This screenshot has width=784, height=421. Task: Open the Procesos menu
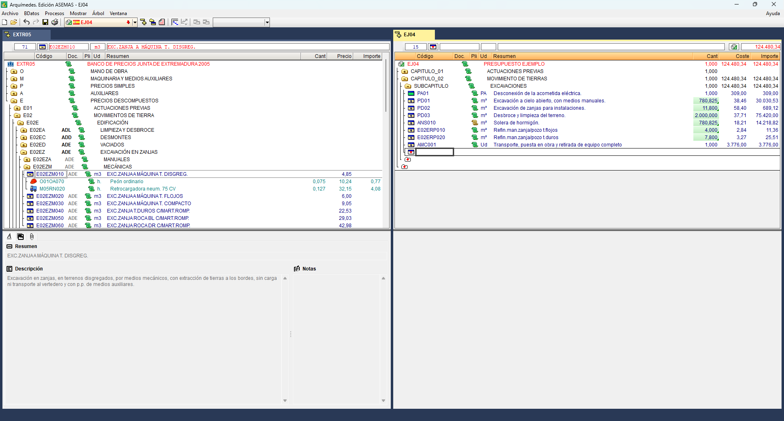54,13
